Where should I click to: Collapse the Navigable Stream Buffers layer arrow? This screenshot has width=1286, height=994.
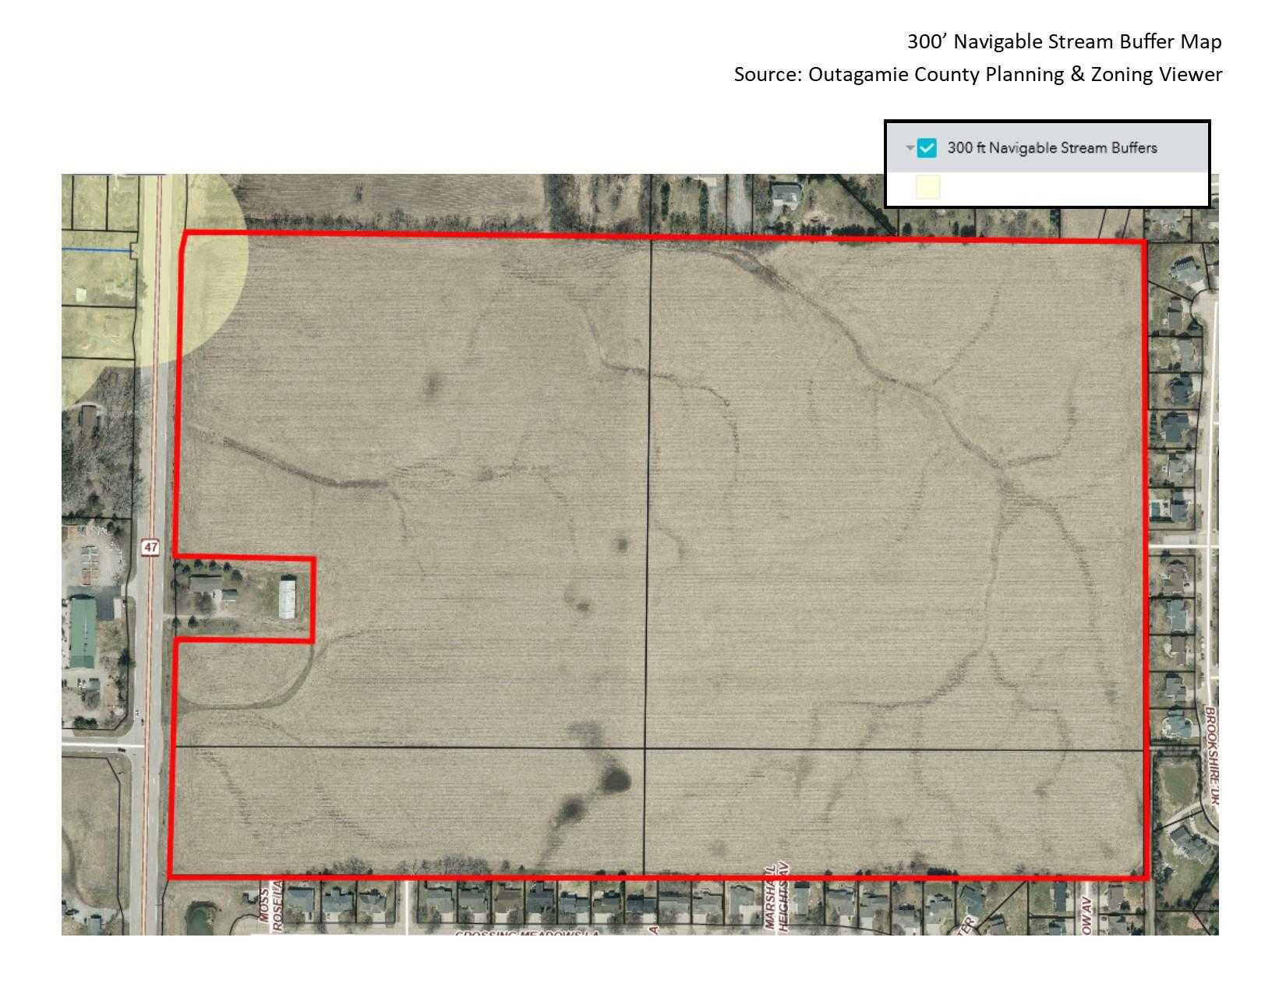[x=910, y=148]
